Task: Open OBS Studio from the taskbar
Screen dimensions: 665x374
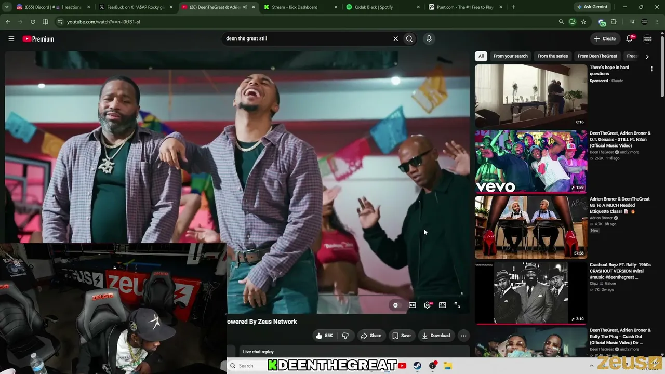Action: coord(432,366)
